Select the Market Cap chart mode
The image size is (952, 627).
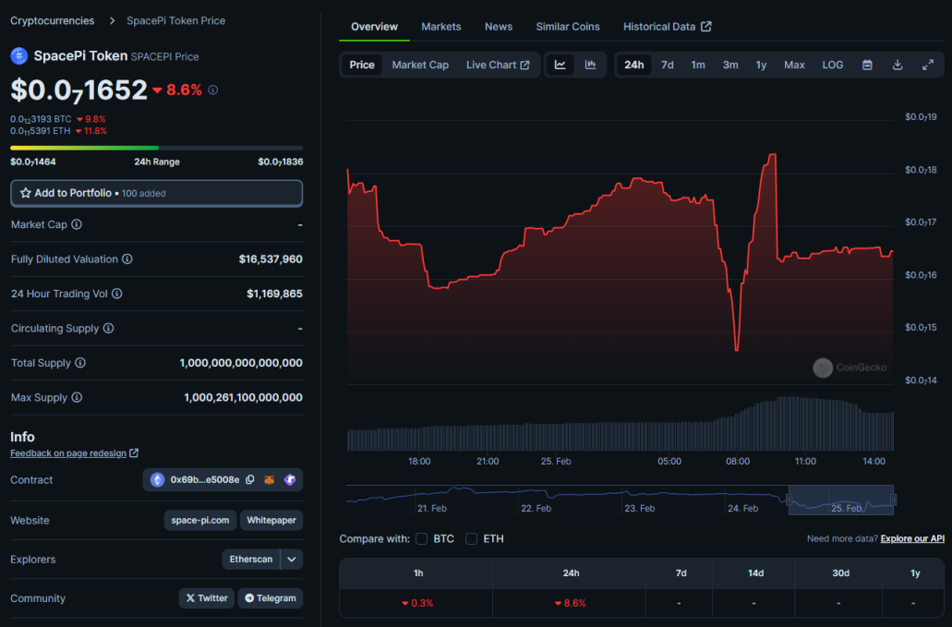click(x=420, y=65)
